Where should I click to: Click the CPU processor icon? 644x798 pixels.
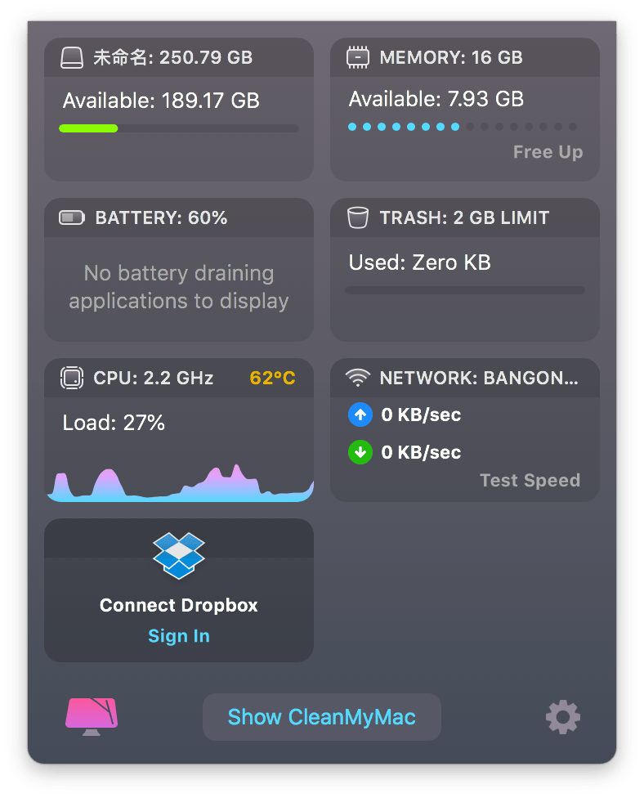(72, 378)
